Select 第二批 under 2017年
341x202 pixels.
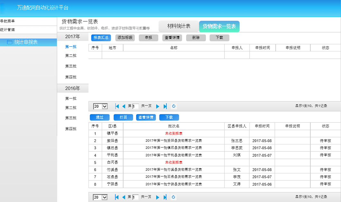click(71, 56)
